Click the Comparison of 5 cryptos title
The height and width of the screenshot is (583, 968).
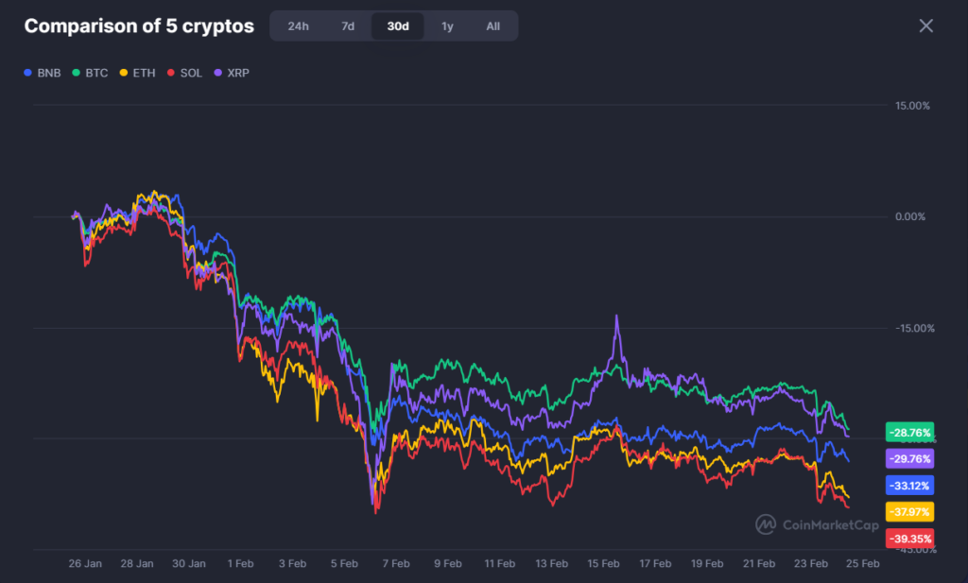tap(139, 26)
